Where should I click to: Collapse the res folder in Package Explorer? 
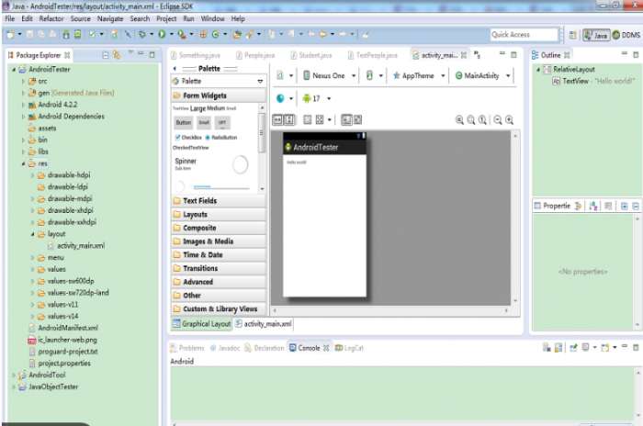click(23, 163)
